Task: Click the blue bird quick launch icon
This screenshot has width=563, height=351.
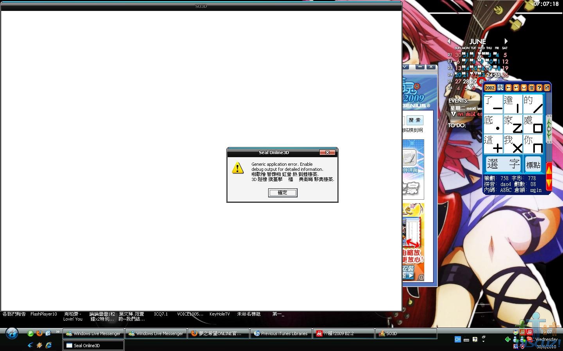Action: pos(30,345)
